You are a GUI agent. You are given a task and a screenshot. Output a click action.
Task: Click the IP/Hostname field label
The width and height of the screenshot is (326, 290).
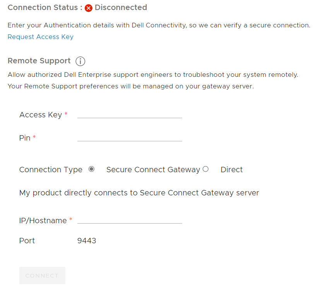click(x=43, y=220)
